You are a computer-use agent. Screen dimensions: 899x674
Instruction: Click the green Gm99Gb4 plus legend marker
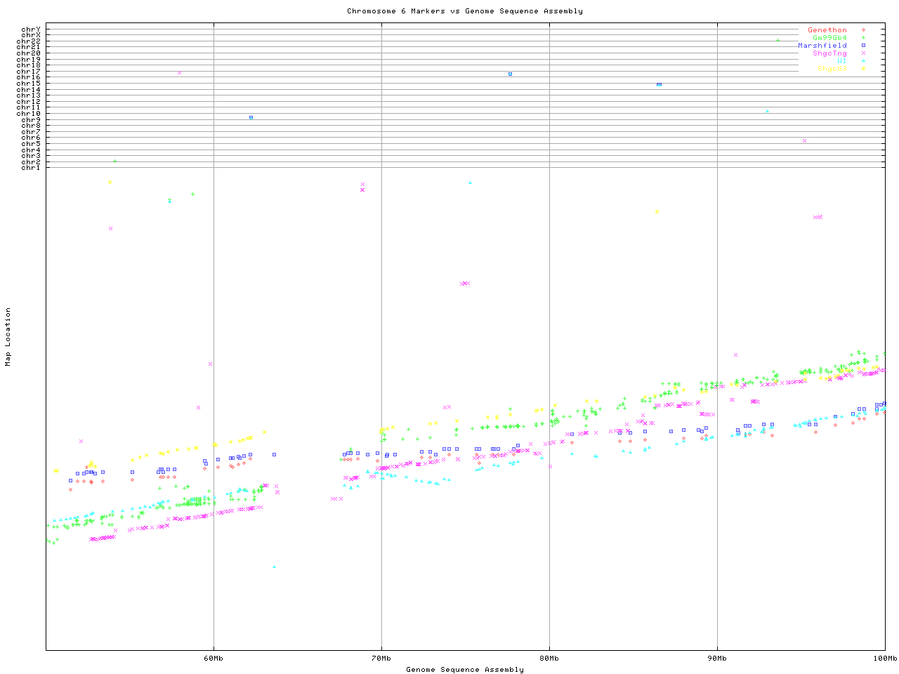click(863, 38)
